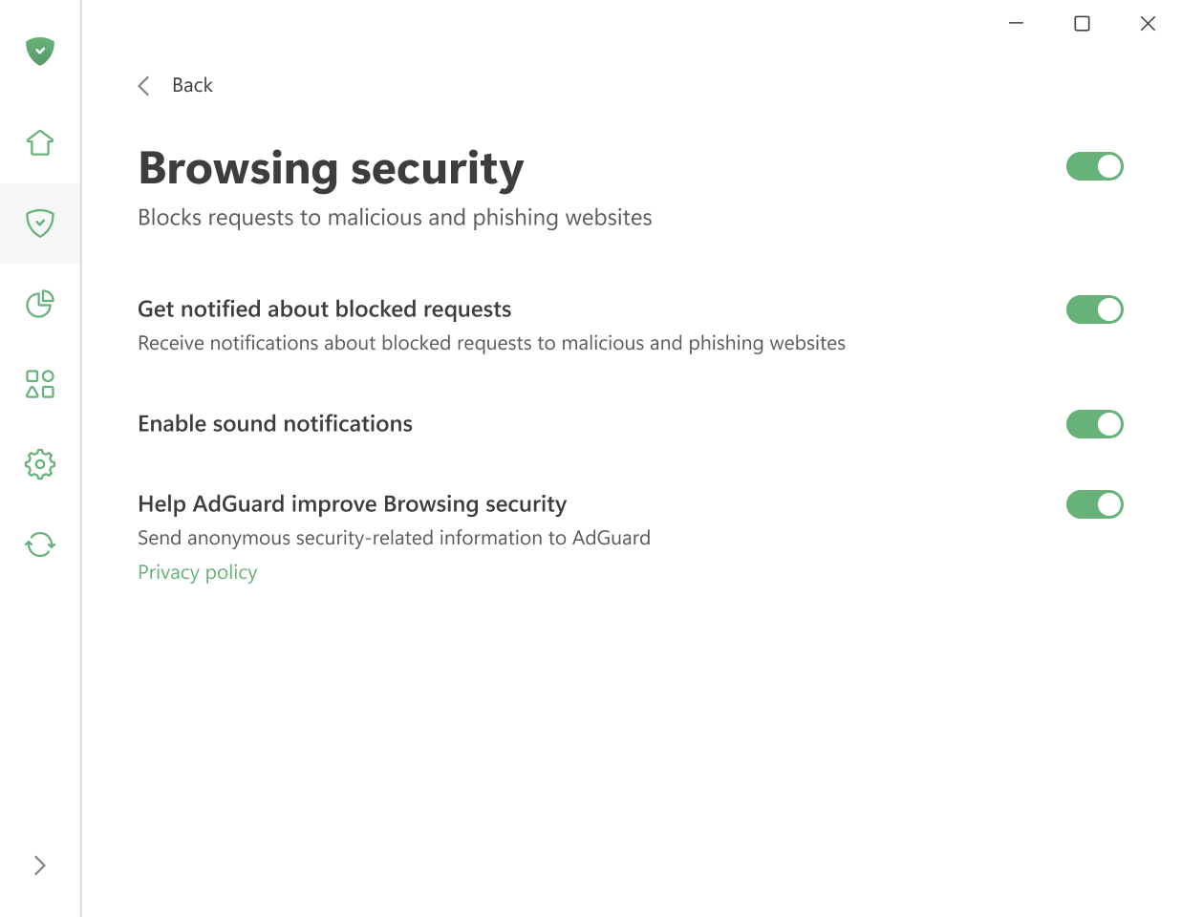The width and height of the screenshot is (1181, 917).
Task: Collapse this page via Back
Action: click(x=191, y=85)
